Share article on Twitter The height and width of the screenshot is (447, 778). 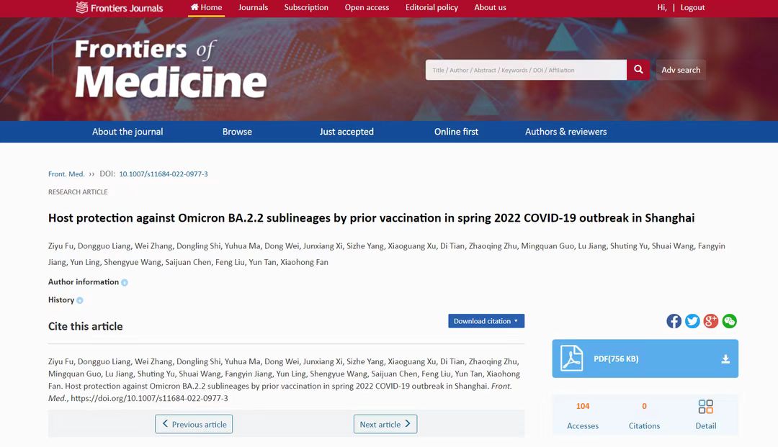coord(692,321)
